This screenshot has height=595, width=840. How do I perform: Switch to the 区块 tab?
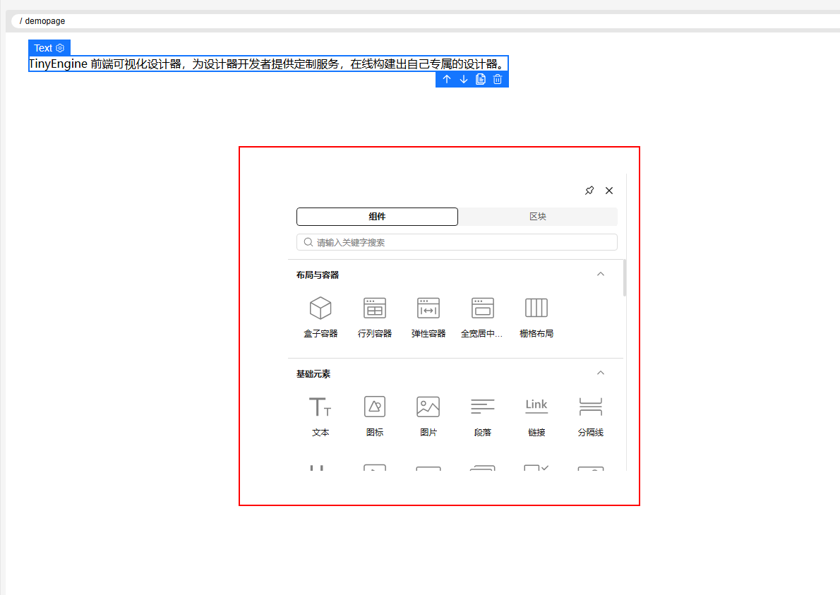point(537,216)
